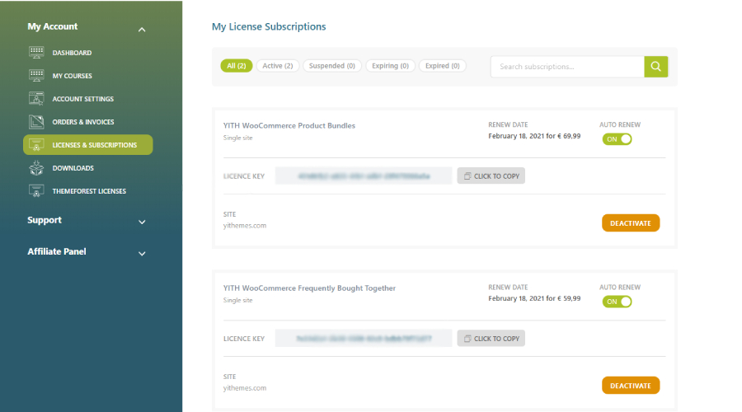Viewport: 742px width, 412px height.
Task: Click yithemes.com site under Product Bundles
Action: pyautogui.click(x=245, y=226)
